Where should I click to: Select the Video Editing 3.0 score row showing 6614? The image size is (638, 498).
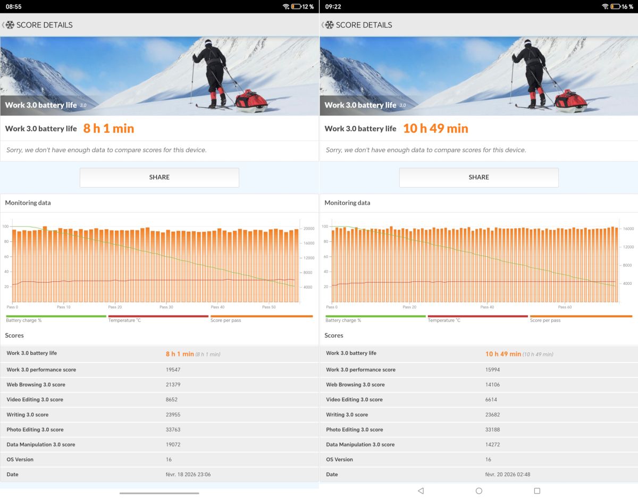[478, 400]
